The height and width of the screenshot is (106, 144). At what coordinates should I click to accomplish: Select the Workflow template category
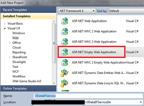click(x=19, y=76)
